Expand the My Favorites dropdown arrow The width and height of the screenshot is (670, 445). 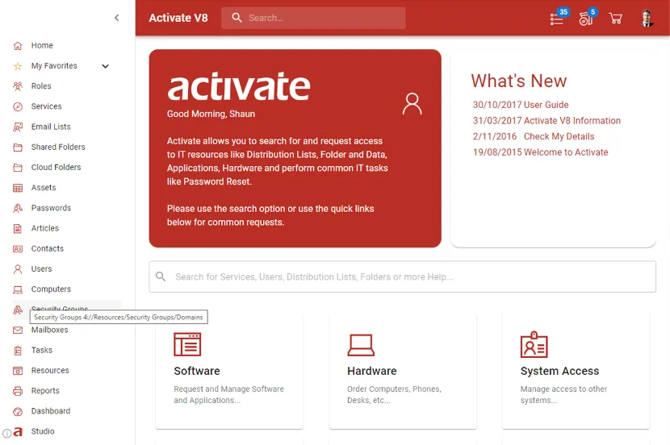105,66
